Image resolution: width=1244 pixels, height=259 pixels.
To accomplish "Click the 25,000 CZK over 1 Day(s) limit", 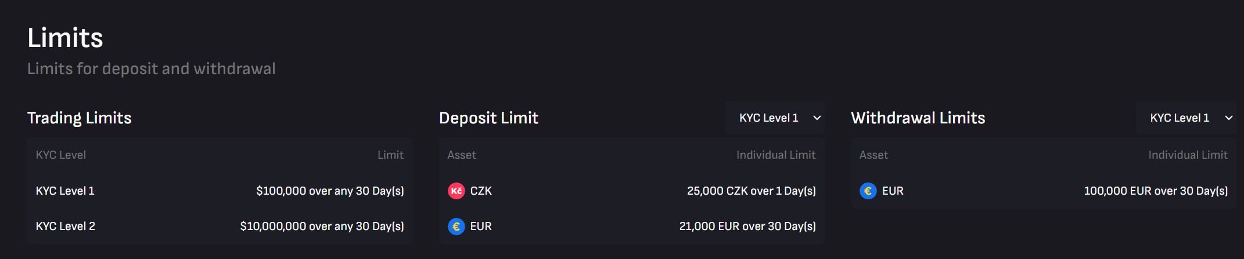I will [752, 191].
